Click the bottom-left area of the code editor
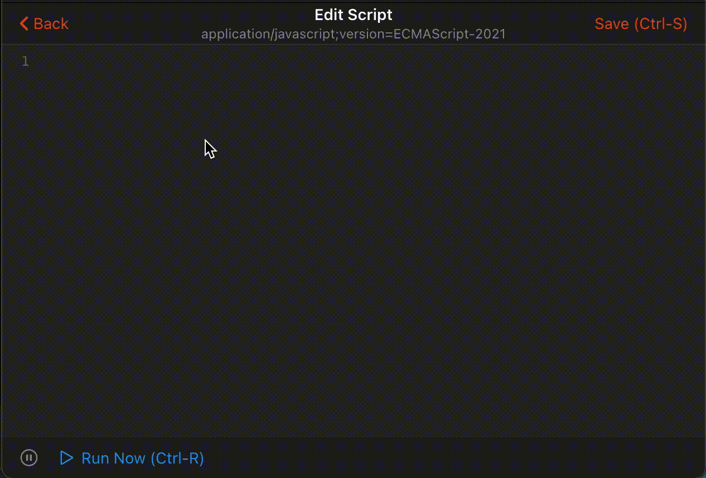Viewport: 706px width, 478px height. tap(84, 412)
